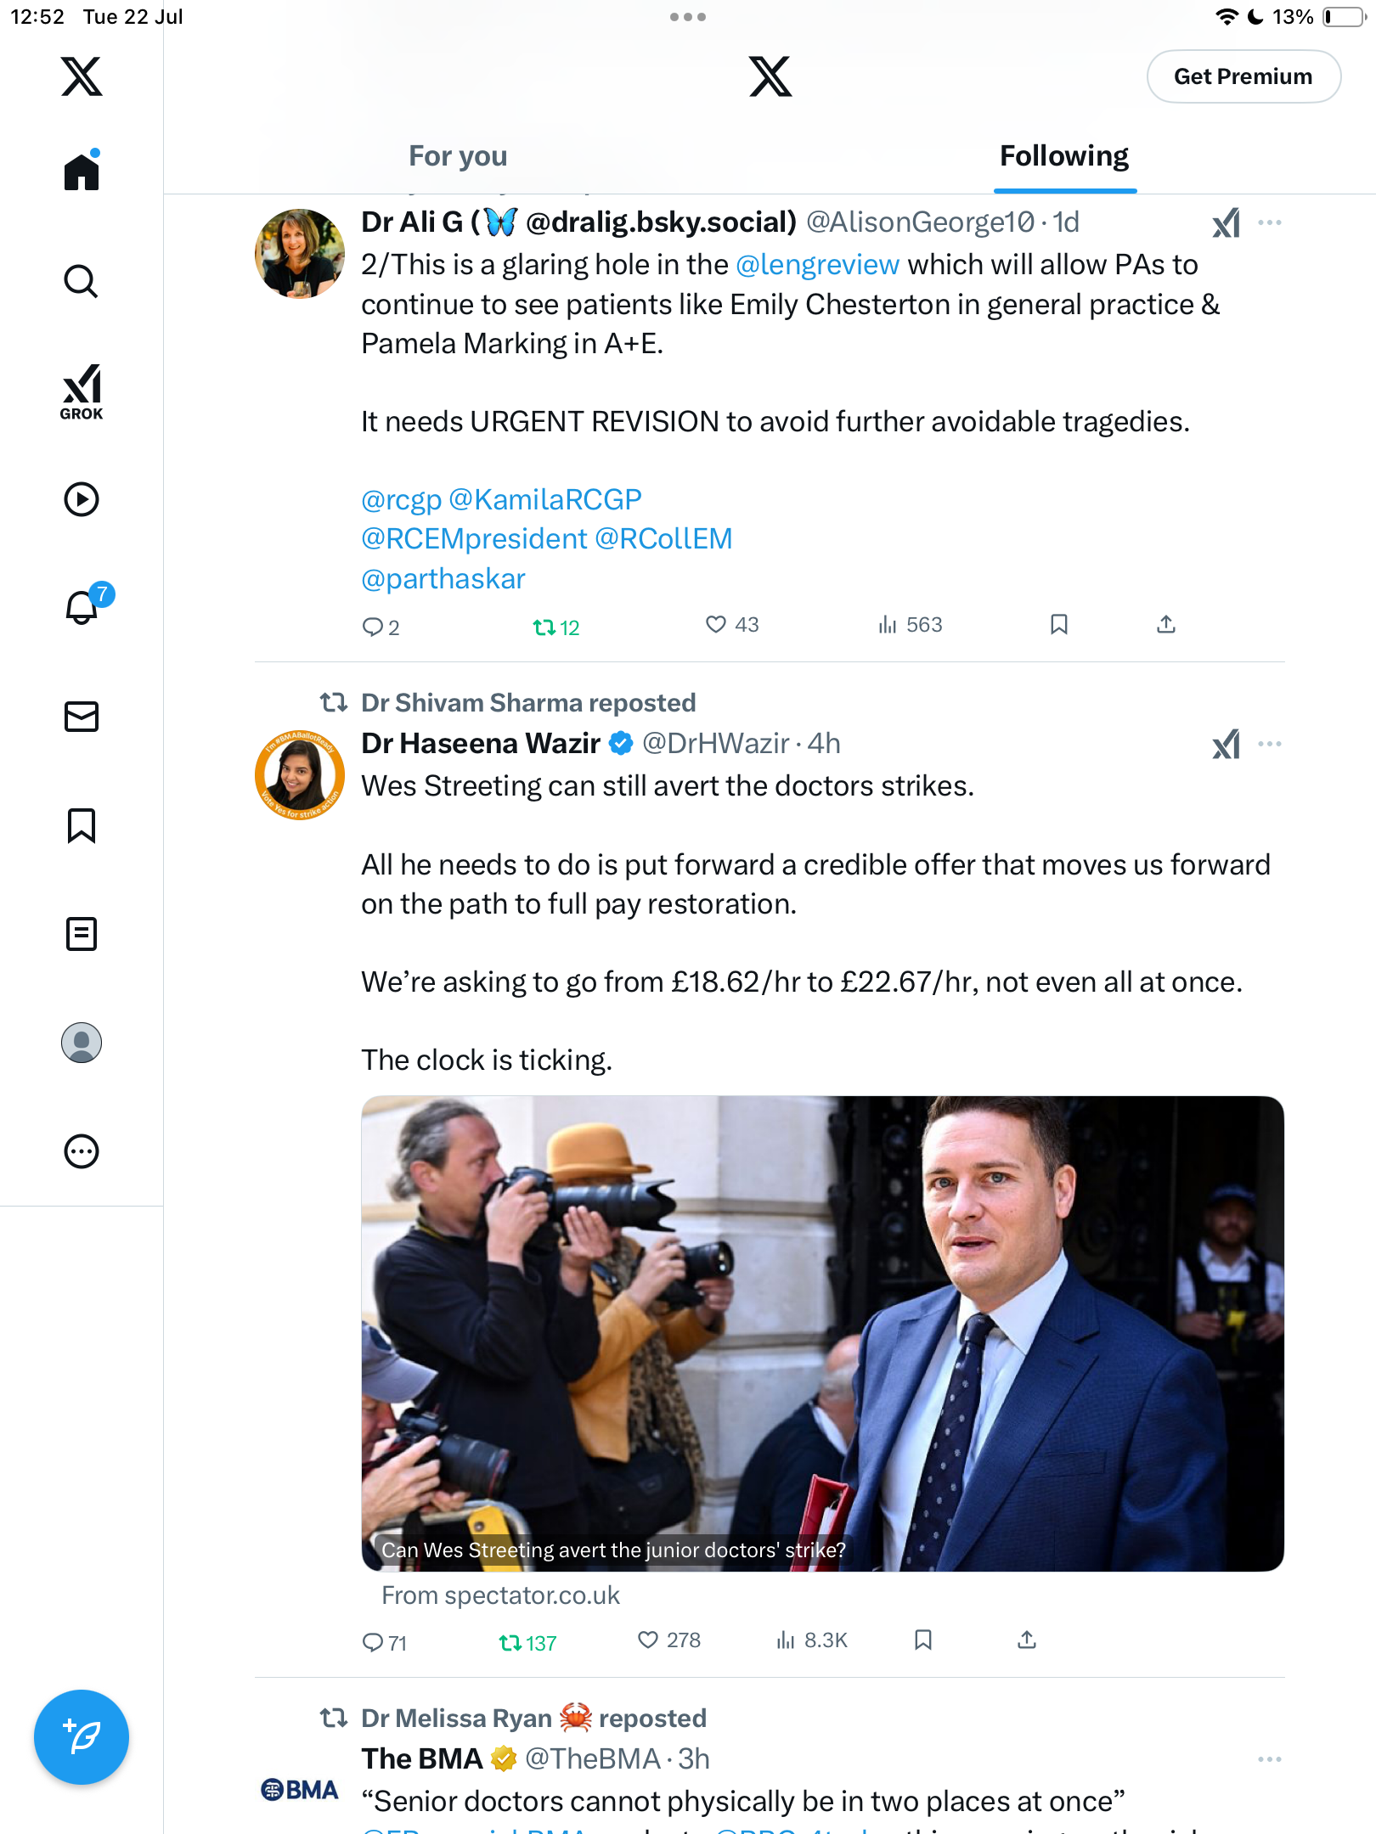Open the @lengreview mention link
This screenshot has width=1376, height=1834.
pyautogui.click(x=817, y=265)
